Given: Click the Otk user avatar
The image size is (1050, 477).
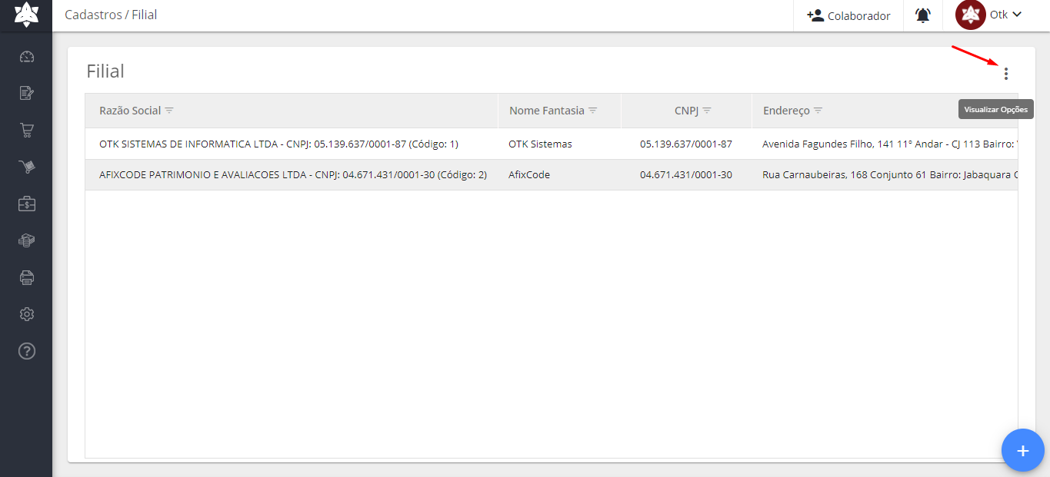Looking at the screenshot, I should point(971,15).
